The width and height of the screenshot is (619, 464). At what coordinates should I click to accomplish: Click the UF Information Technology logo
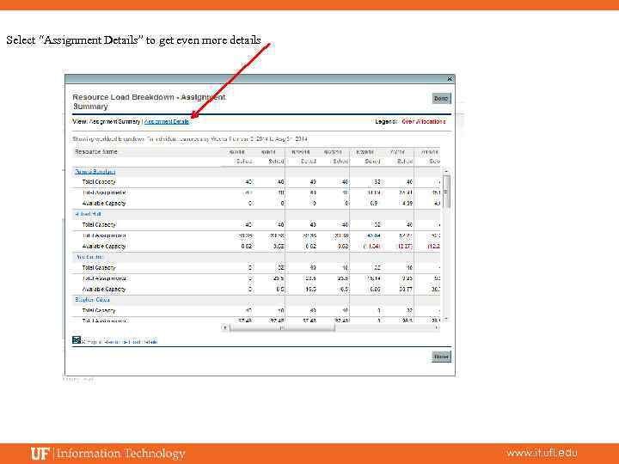[107, 454]
